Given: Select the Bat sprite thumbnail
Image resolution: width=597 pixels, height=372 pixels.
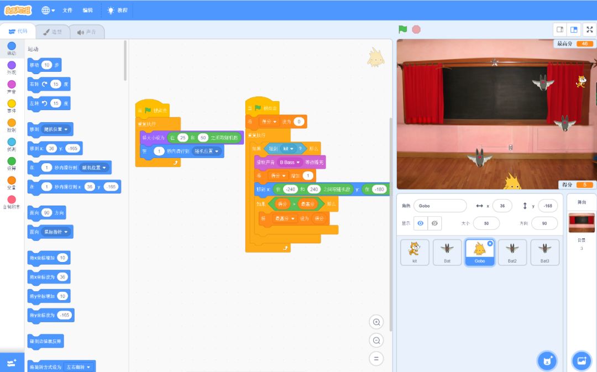Looking at the screenshot, I should (x=447, y=252).
